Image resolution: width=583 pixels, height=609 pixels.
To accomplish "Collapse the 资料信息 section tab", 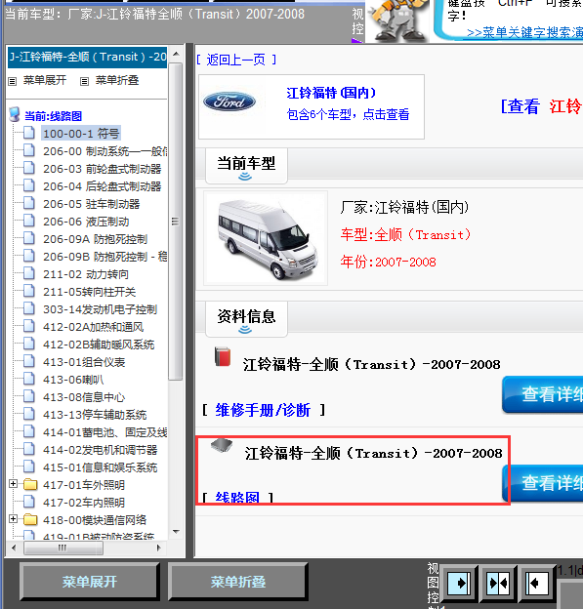I will click(x=246, y=319).
